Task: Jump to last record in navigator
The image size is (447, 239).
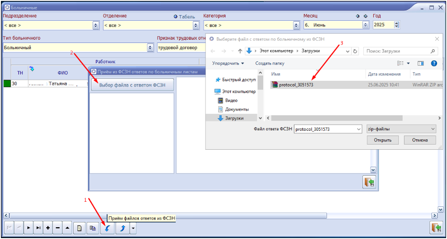Action: pos(38,228)
